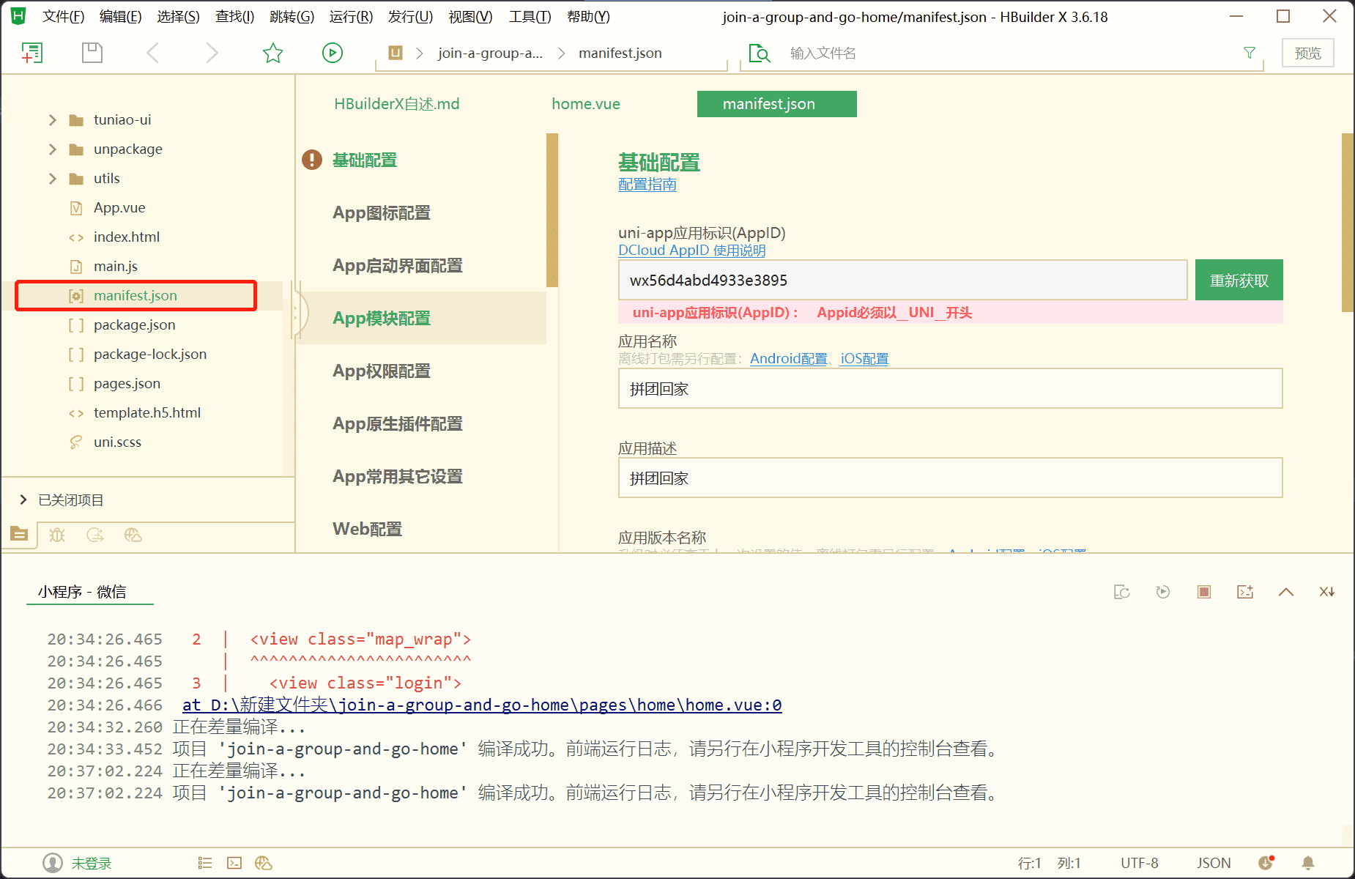
Task: Open App.vue in the file tree
Action: [x=119, y=208]
